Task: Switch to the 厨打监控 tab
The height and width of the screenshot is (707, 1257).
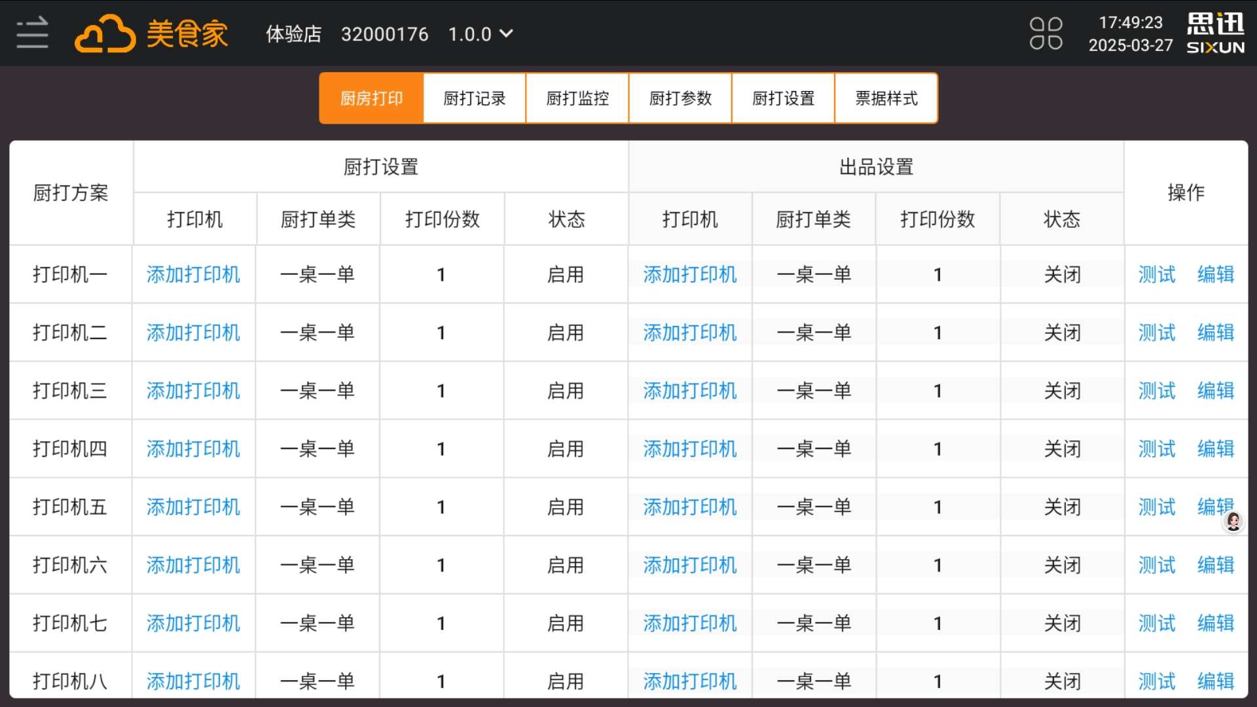Action: 577,98
